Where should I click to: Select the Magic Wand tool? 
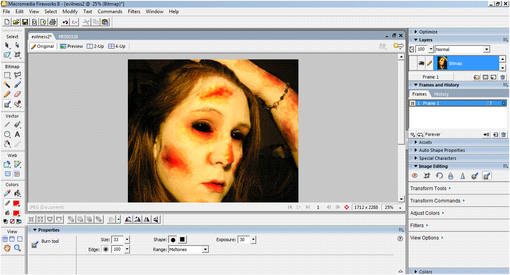click(x=7, y=84)
